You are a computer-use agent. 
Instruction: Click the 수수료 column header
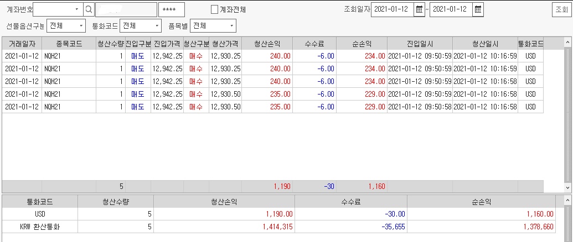click(x=314, y=44)
